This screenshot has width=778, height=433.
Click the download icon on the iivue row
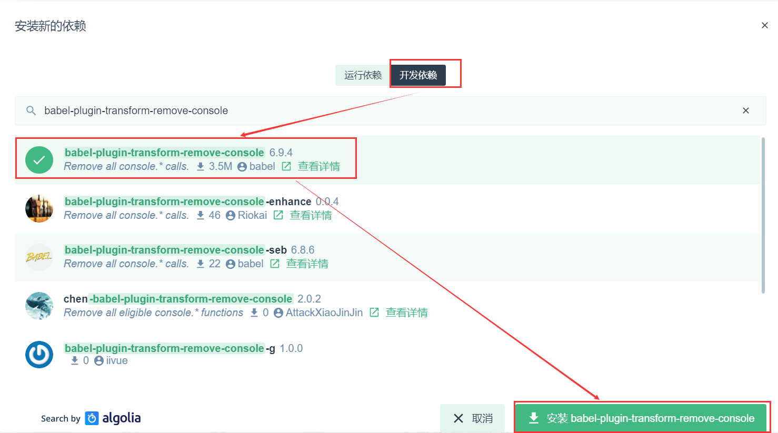pos(74,360)
